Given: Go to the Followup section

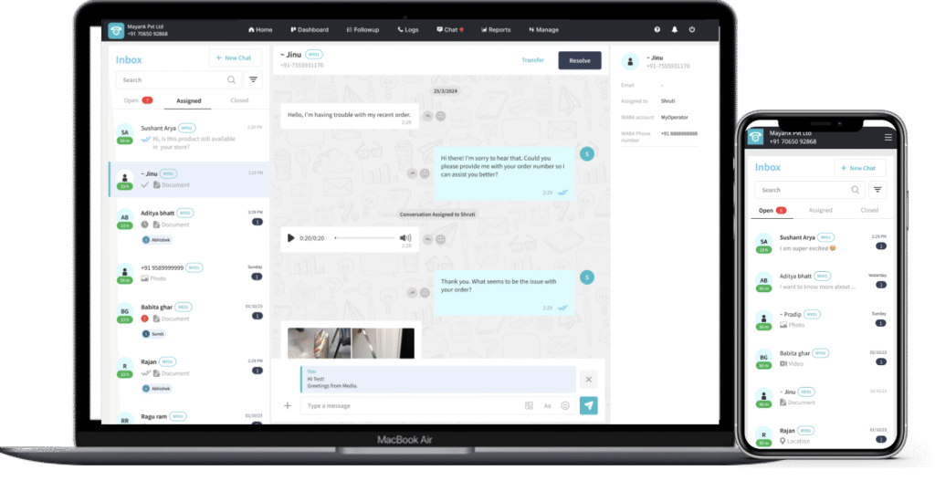Looking at the screenshot, I should point(362,30).
